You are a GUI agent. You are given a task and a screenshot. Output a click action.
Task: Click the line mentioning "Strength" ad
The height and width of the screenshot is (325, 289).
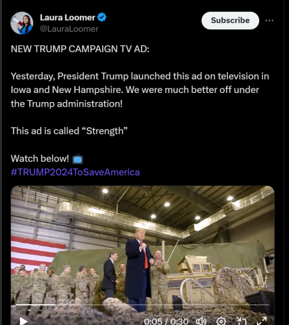[x=69, y=131]
